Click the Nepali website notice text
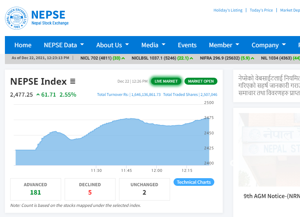This screenshot has height=217, width=300. click(x=269, y=85)
